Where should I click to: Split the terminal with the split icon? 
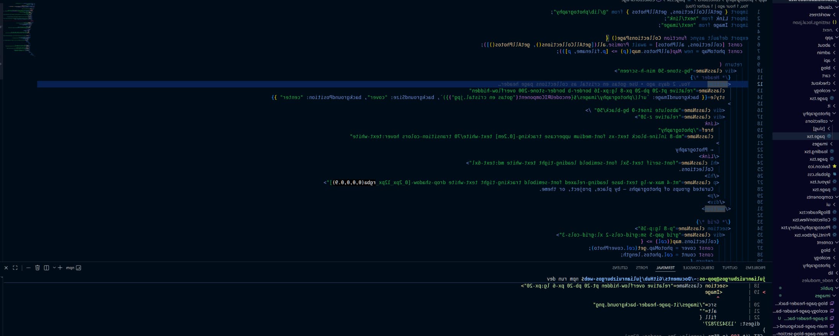click(46, 268)
